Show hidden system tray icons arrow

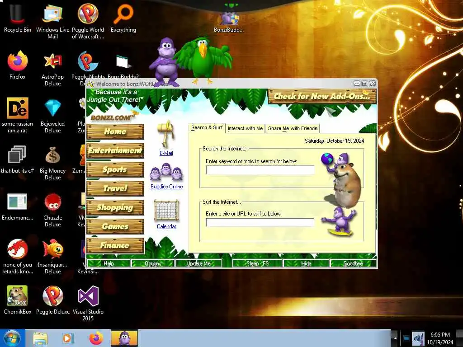pos(395,338)
